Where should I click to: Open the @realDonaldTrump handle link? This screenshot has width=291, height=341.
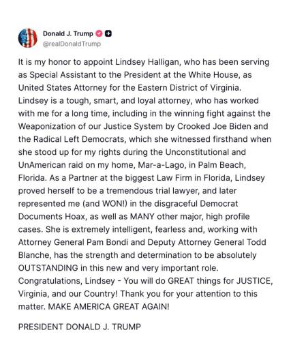tap(72, 44)
